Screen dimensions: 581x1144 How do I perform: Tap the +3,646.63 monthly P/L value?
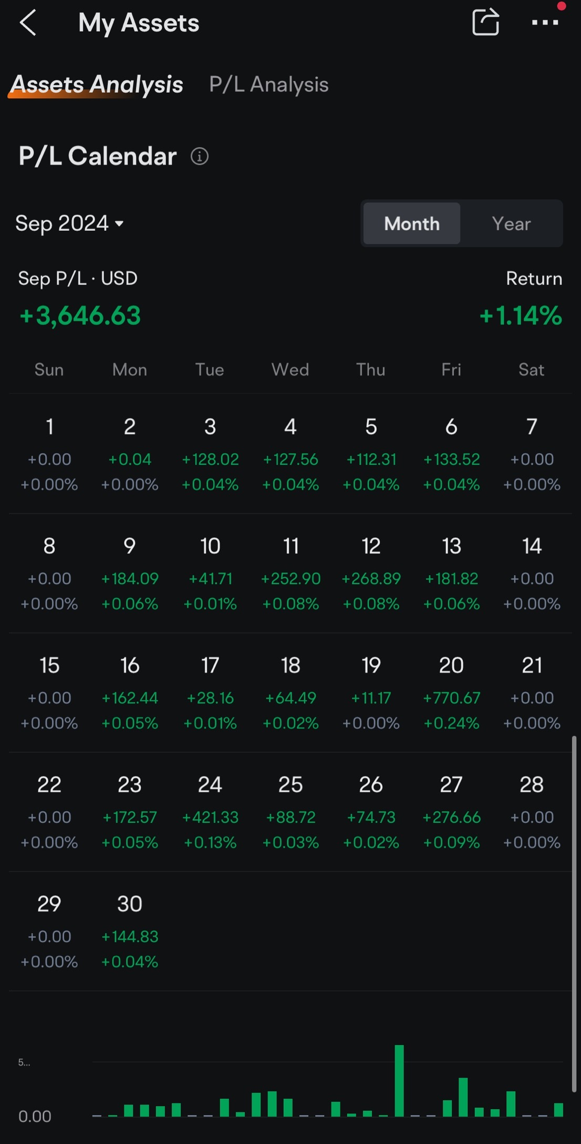80,316
